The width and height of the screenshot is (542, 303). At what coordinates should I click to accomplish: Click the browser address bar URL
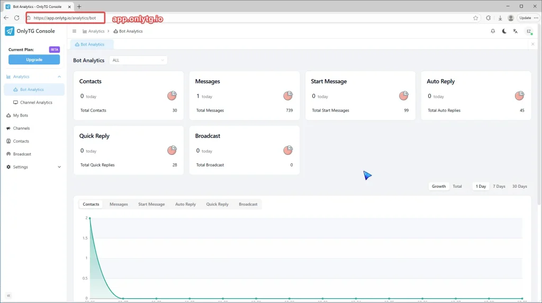(65, 18)
